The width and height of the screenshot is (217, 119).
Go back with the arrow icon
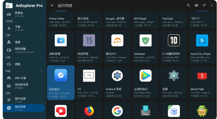click(52, 5)
